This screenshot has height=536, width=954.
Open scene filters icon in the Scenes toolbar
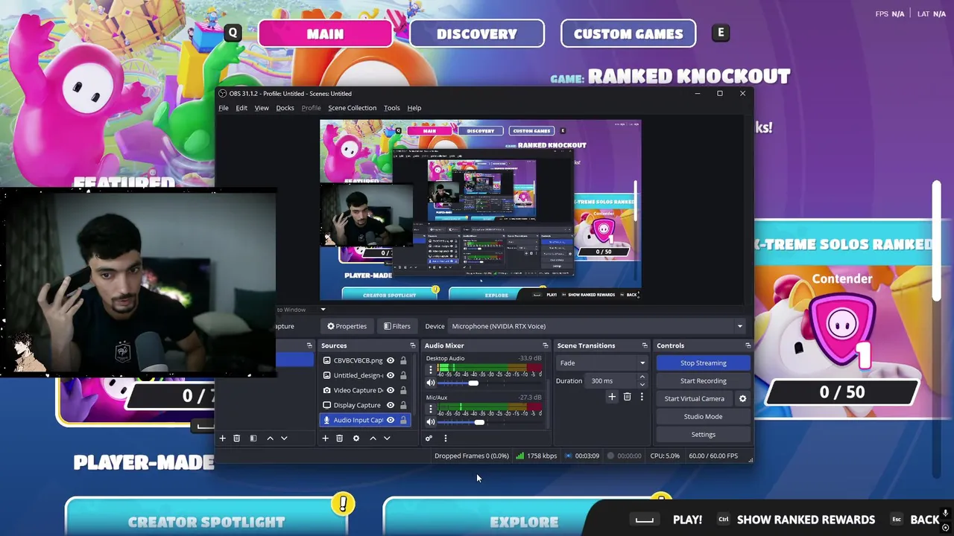(253, 438)
